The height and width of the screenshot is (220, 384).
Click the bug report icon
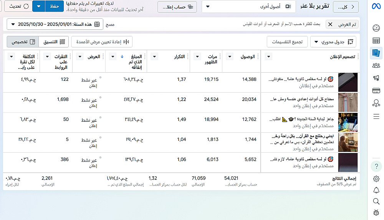click(376, 212)
